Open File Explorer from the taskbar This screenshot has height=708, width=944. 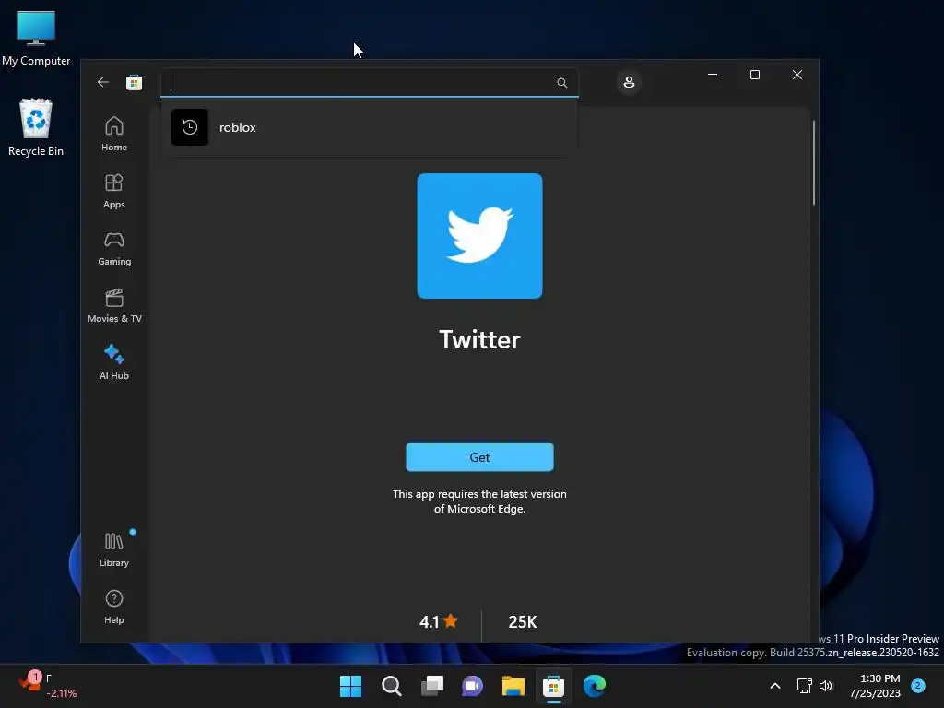(513, 686)
